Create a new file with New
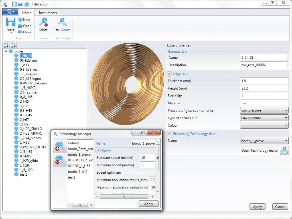The height and width of the screenshot is (219, 292). (24, 20)
